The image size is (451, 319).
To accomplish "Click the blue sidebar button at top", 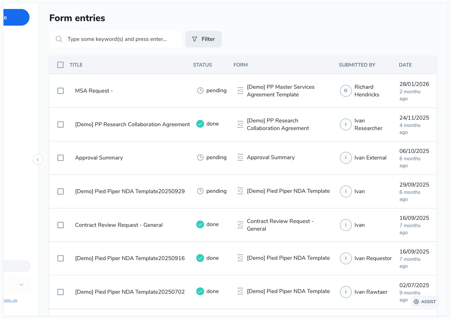I will [x=16, y=17].
